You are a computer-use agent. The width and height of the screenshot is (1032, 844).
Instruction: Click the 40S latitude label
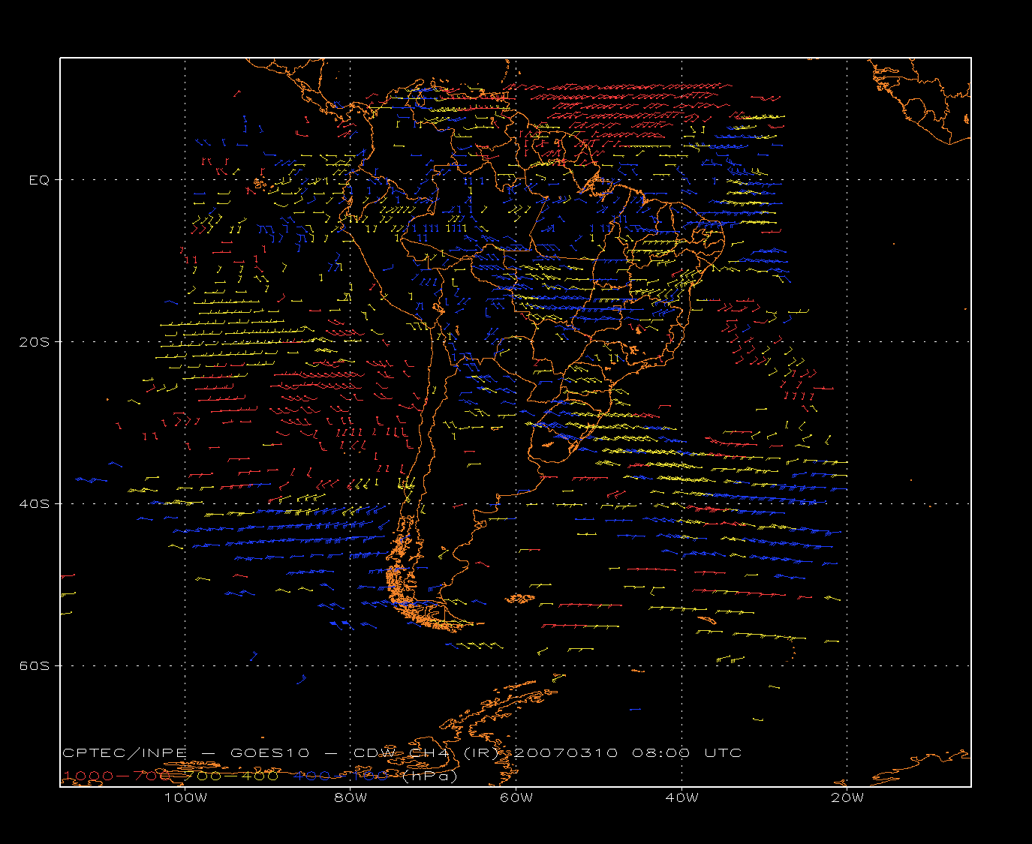(x=33, y=504)
